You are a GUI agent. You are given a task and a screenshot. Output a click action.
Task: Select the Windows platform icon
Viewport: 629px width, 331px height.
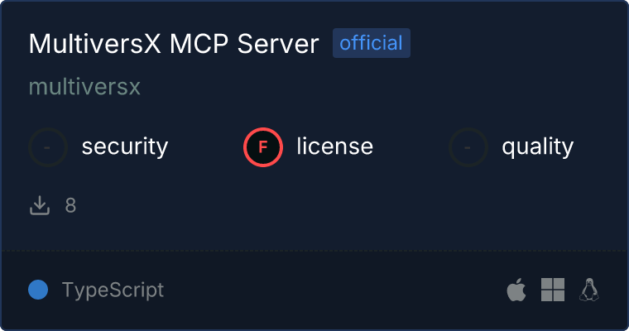[x=553, y=290]
